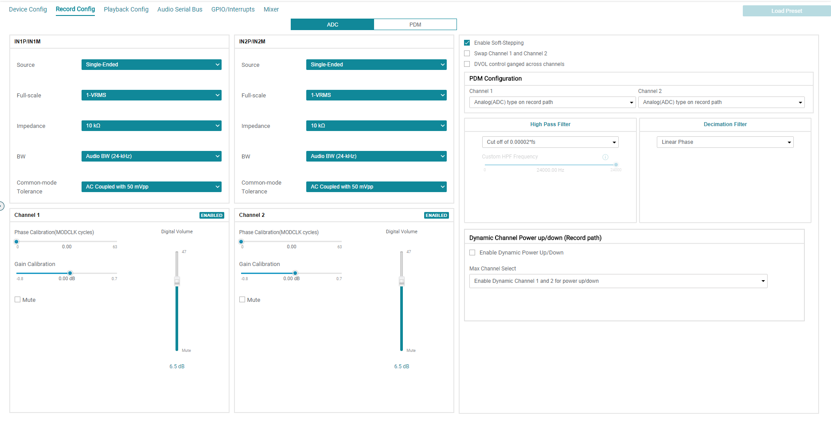Switch to Playback Config tab
Image resolution: width=831 pixels, height=428 pixels.
point(126,9)
